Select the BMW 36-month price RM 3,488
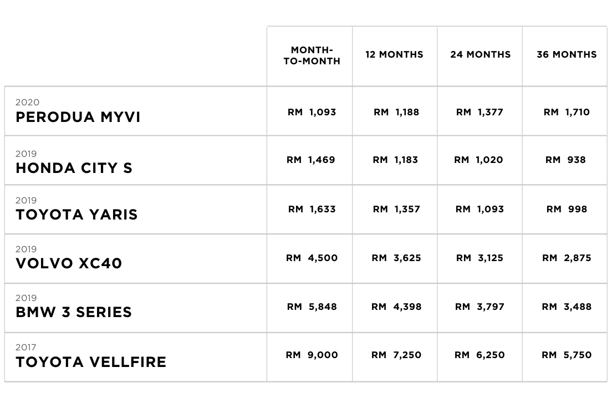The height and width of the screenshot is (408, 612). click(567, 307)
